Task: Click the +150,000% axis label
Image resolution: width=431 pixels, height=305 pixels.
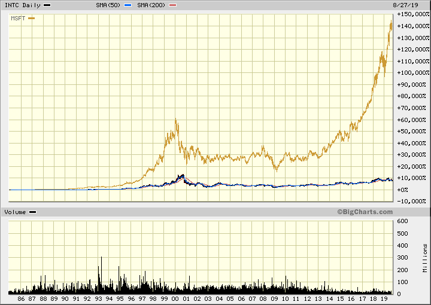Action: click(x=413, y=14)
